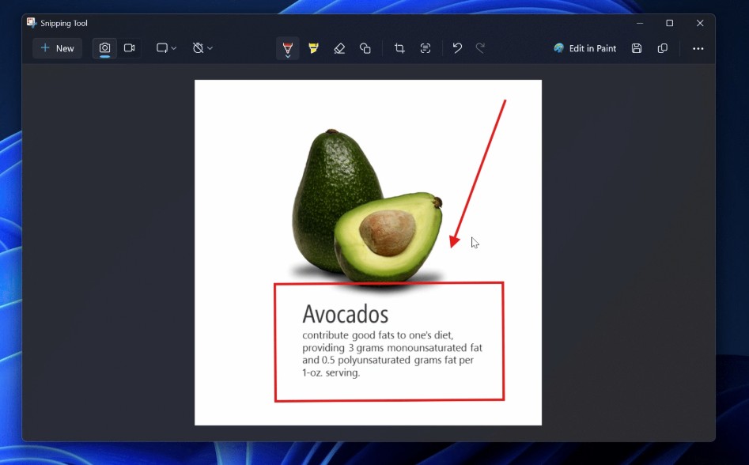Select the red Ballpoint pen tool
Image resolution: width=749 pixels, height=465 pixels.
click(x=288, y=45)
